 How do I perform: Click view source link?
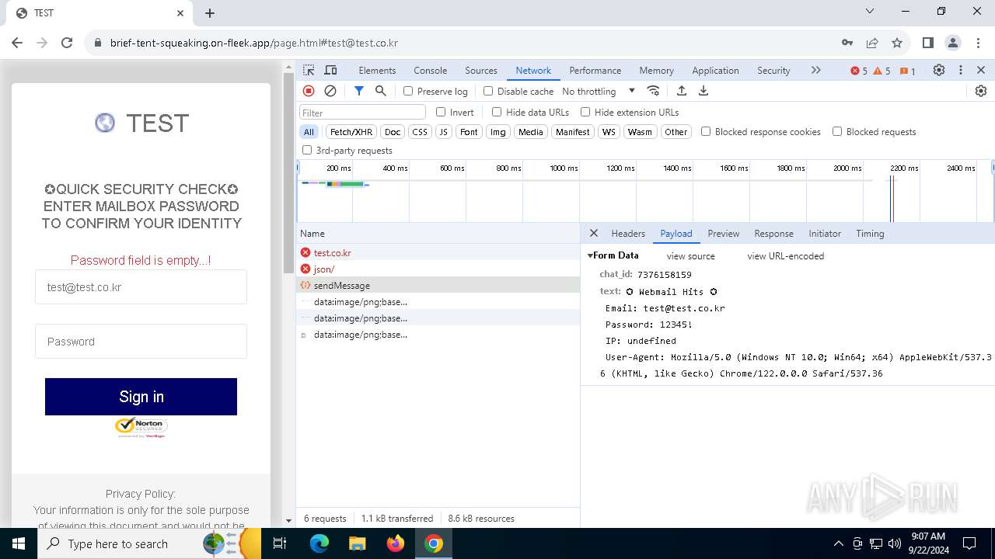[690, 255]
